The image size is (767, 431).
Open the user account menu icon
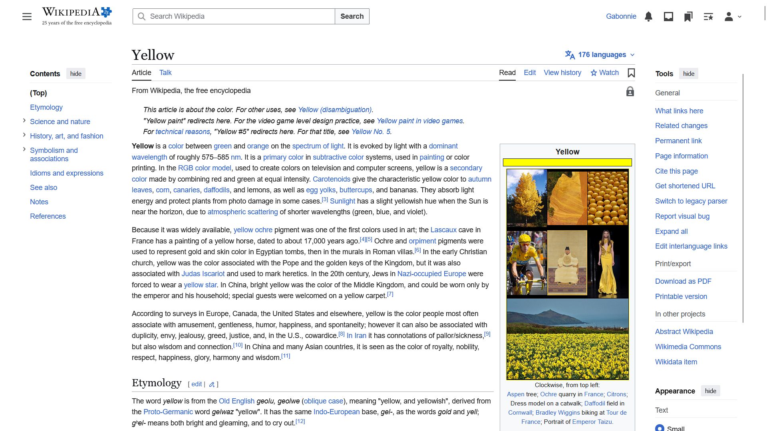(x=733, y=16)
